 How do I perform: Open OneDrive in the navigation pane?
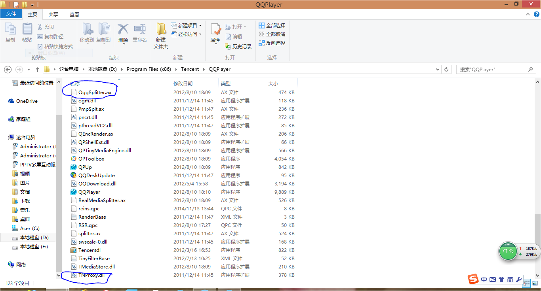pos(27,101)
